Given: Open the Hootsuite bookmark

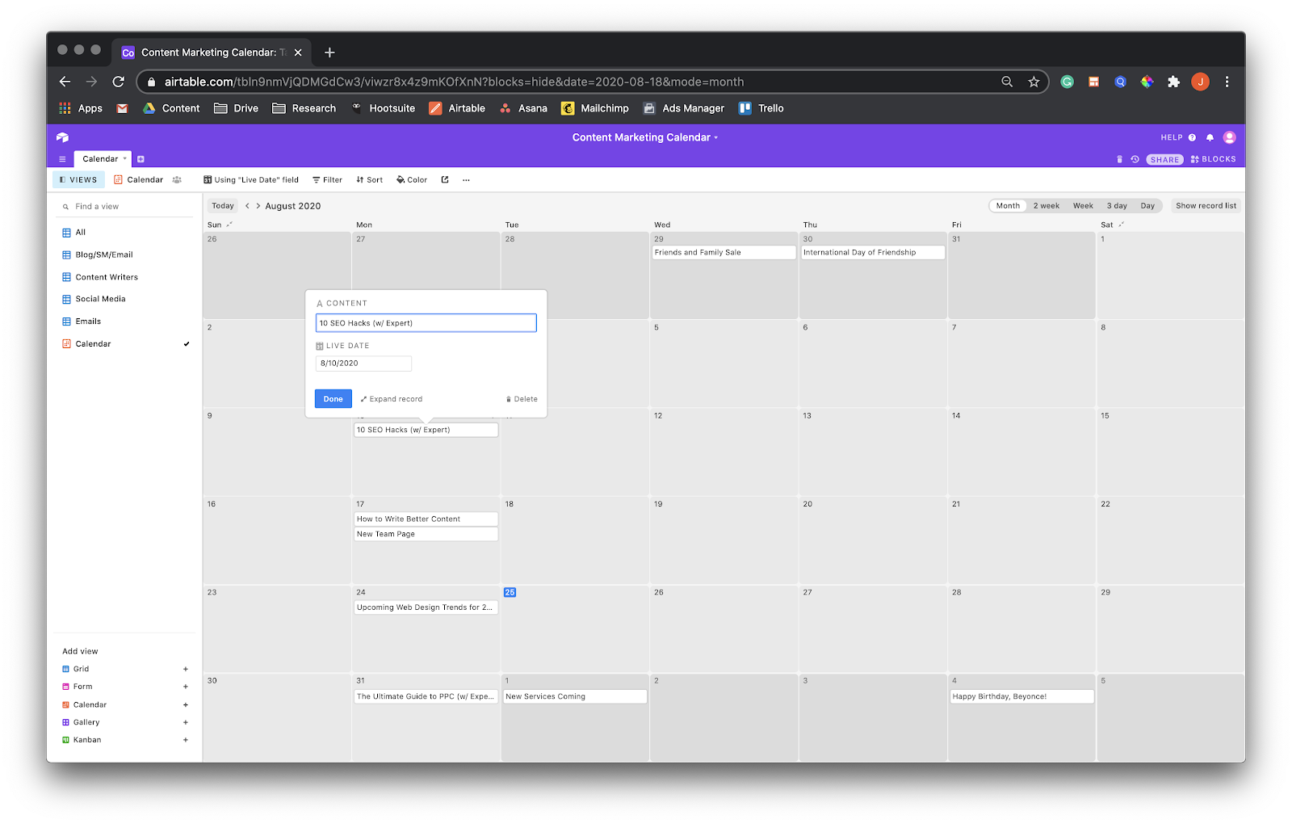Looking at the screenshot, I should [x=383, y=108].
